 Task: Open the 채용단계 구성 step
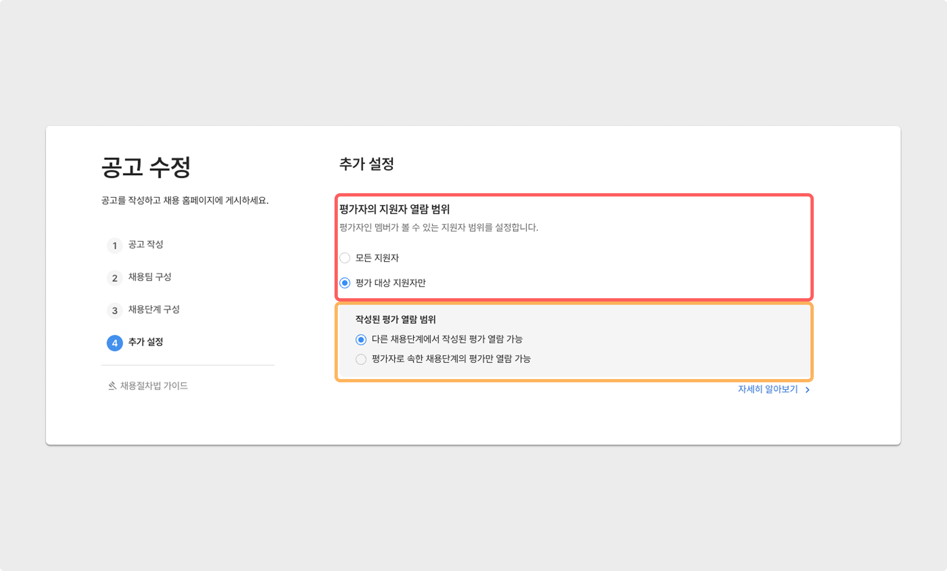[x=154, y=310]
